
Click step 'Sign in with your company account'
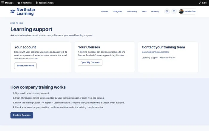tap(32, 93)
